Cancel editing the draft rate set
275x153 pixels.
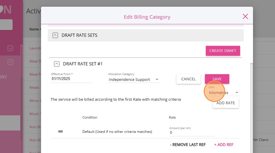click(x=188, y=79)
